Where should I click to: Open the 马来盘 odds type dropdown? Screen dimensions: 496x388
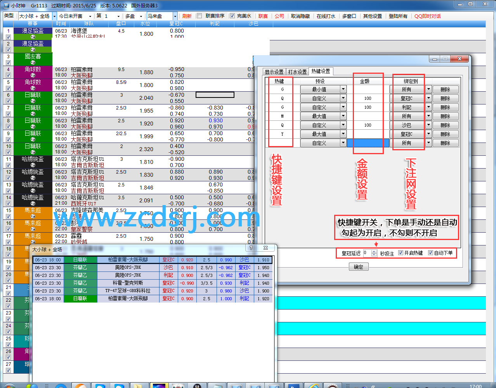point(175,16)
